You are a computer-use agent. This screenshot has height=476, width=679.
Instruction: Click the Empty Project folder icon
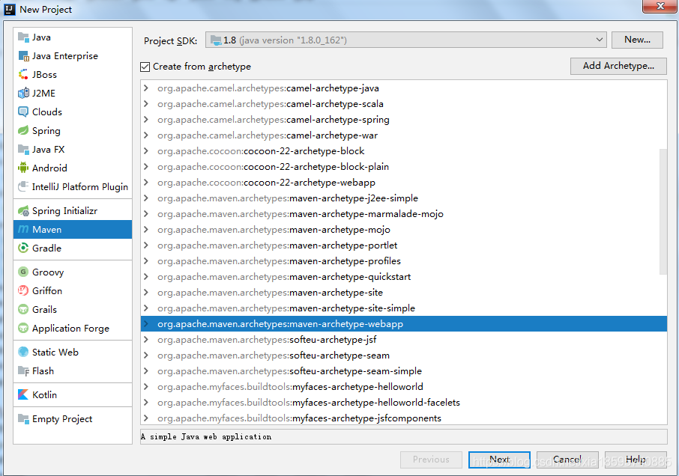[x=23, y=418]
